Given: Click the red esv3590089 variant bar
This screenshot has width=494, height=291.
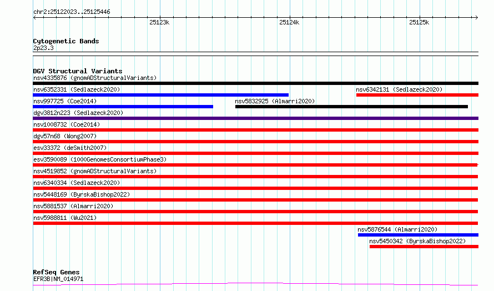Looking at the screenshot, I should coord(255,165).
